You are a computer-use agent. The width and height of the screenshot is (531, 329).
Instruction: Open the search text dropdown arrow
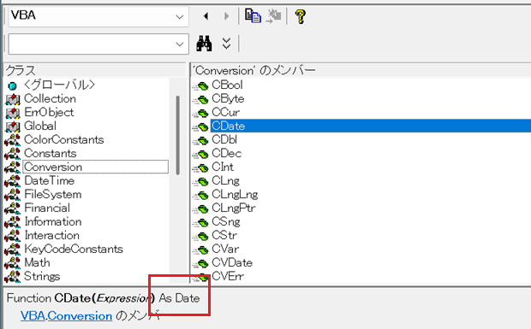(x=180, y=44)
